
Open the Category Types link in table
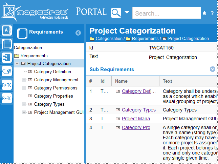point(138,110)
